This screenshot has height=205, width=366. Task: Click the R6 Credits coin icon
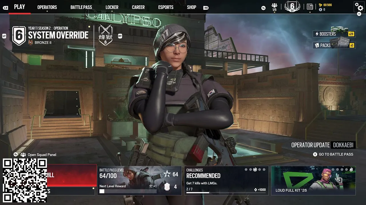321,9
